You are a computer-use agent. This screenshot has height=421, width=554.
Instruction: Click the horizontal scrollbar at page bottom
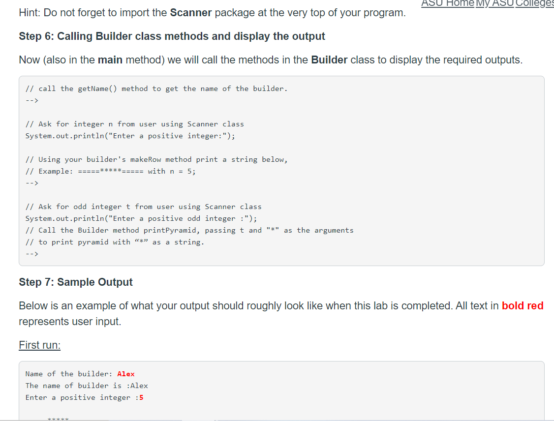(277, 420)
